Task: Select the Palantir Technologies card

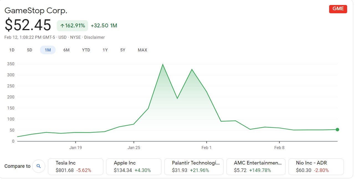Action: [194, 166]
